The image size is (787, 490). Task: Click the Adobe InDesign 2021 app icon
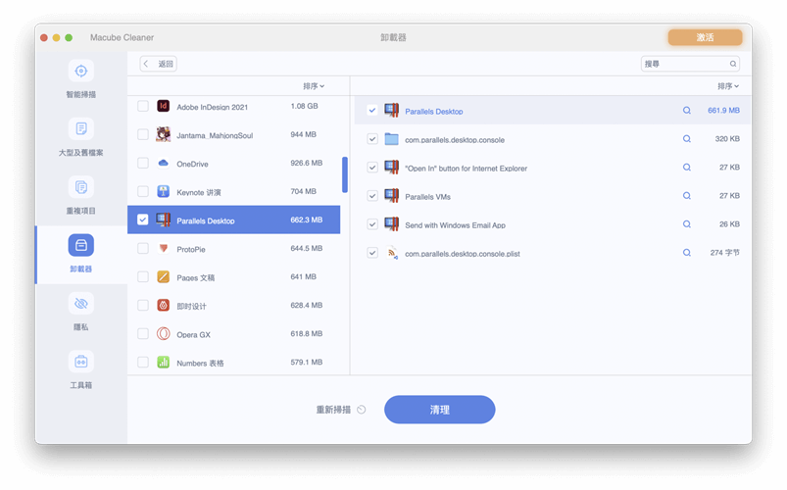(x=163, y=106)
